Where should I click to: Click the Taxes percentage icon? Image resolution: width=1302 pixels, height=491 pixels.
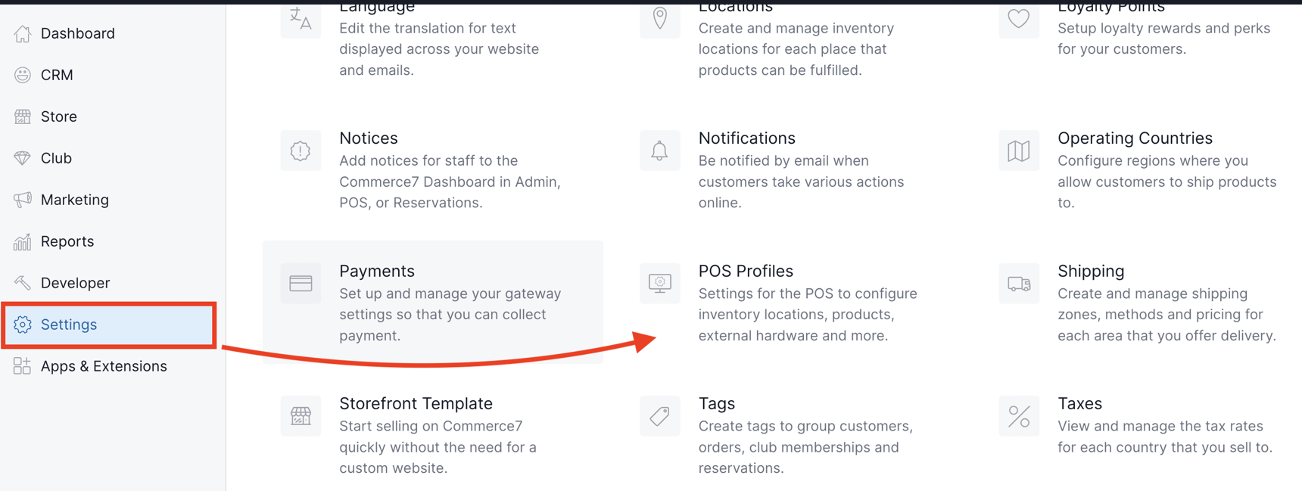(1018, 416)
